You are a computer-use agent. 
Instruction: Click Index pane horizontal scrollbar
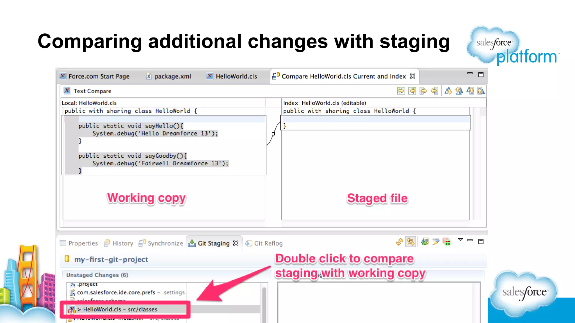(x=376, y=223)
